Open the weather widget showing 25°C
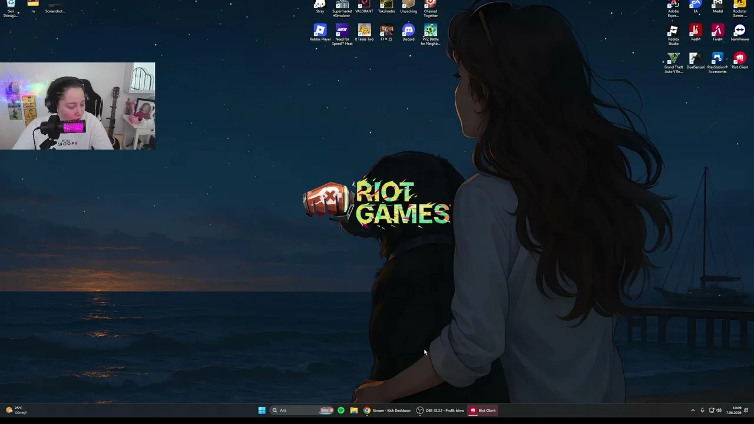 [16, 410]
